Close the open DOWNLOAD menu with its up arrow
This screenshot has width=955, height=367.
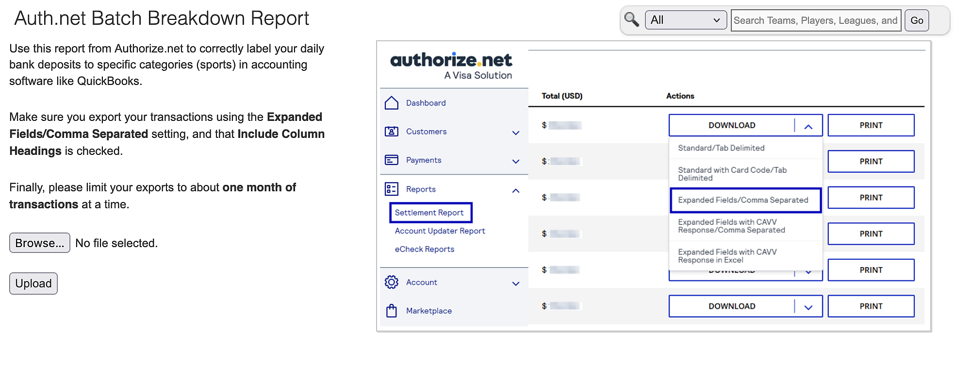[808, 126]
